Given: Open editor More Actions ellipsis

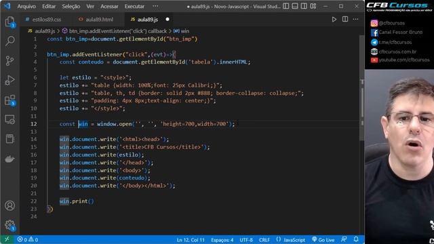Looking at the screenshot, I should pyautogui.click(x=355, y=19).
